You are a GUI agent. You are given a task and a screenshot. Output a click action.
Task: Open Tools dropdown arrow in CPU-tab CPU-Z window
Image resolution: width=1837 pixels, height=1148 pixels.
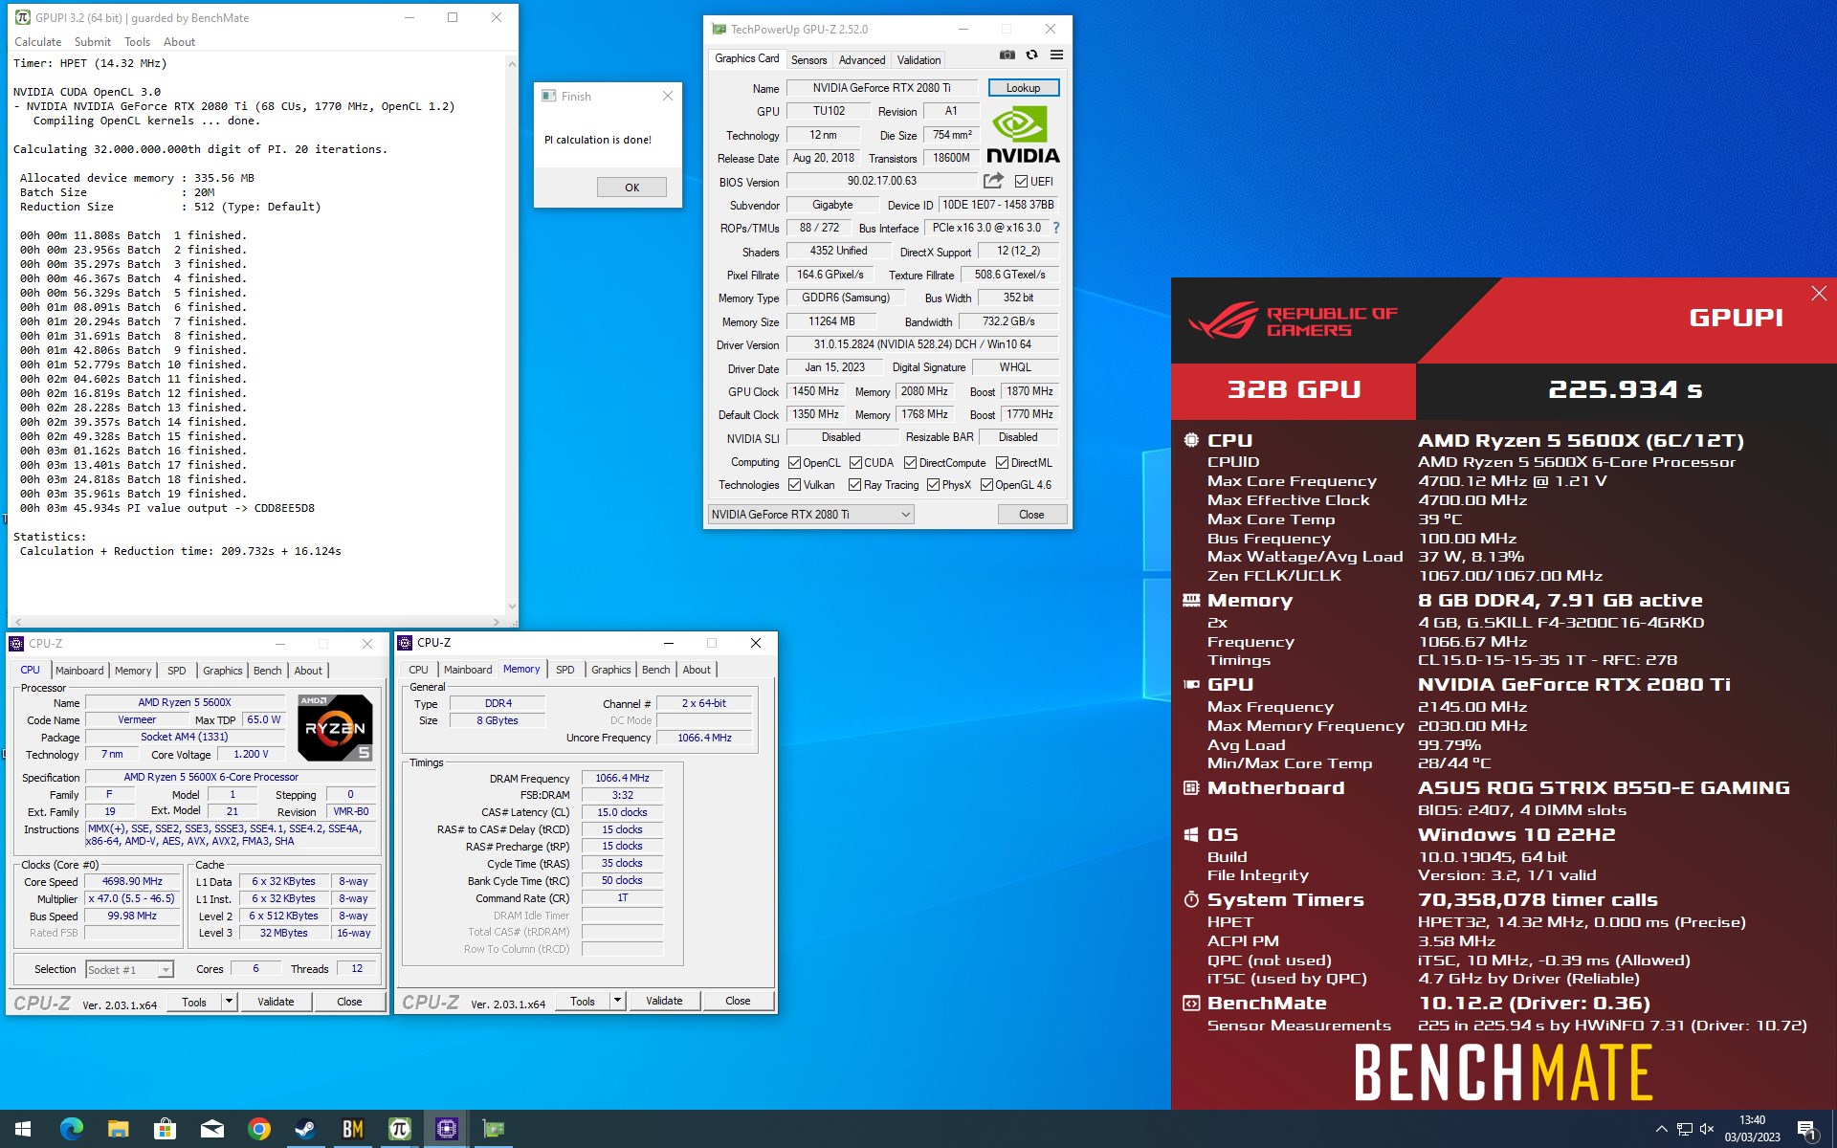[229, 1002]
